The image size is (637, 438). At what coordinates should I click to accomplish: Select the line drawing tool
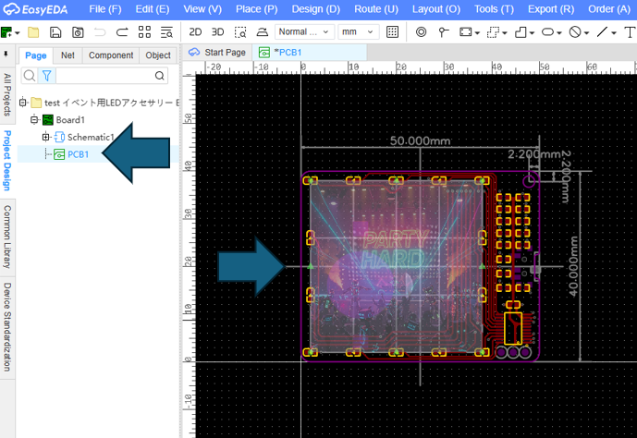click(602, 31)
